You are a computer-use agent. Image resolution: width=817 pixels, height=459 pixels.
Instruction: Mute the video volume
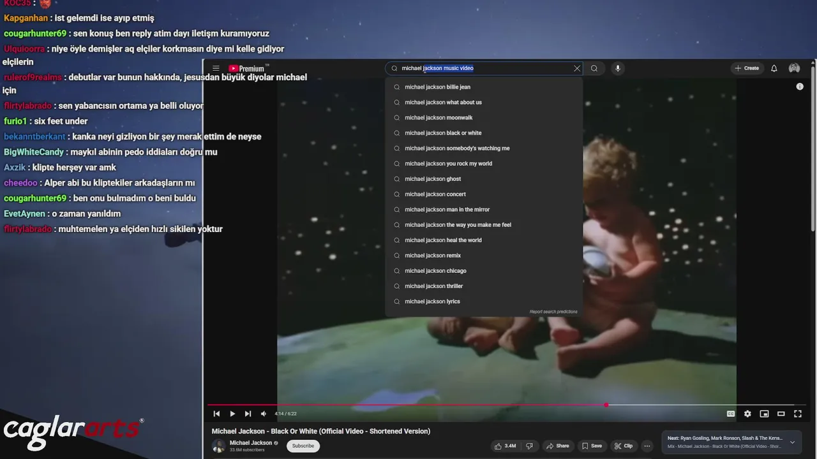264,414
